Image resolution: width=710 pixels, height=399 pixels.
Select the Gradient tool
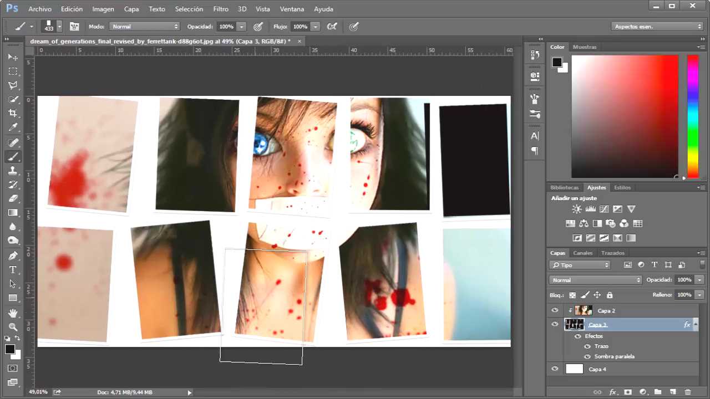[x=13, y=212]
